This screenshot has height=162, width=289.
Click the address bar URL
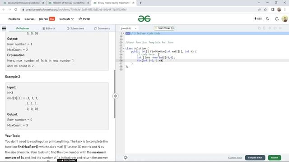point(77,9)
